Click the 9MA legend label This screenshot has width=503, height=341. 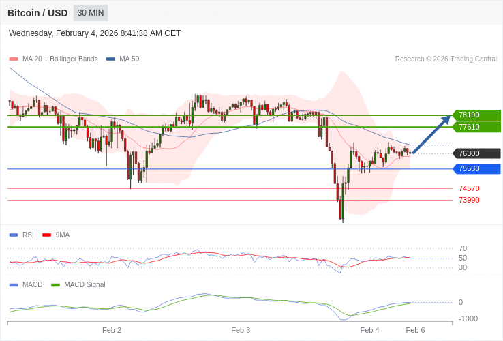click(x=63, y=235)
